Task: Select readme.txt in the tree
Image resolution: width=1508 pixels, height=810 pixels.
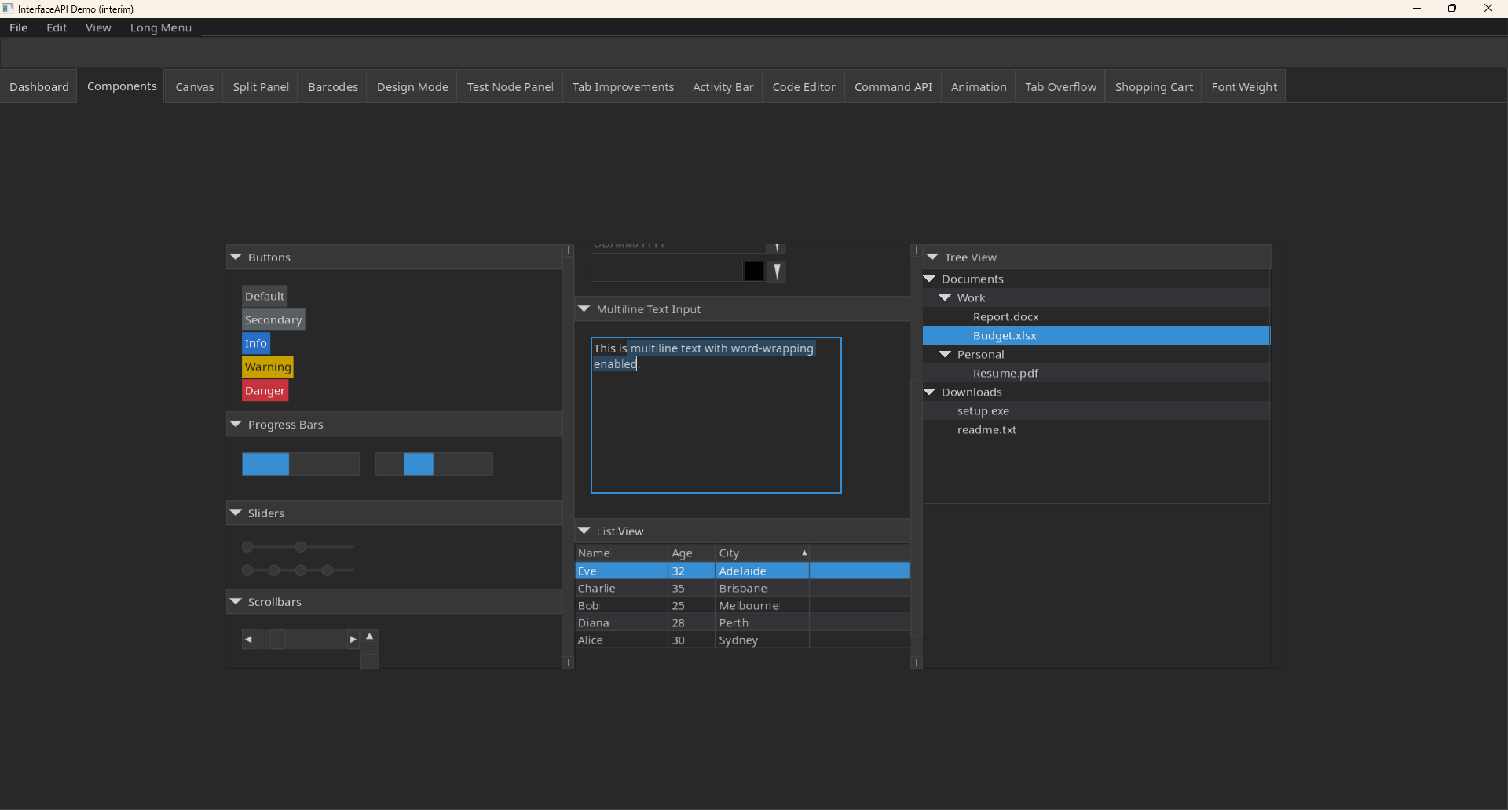Action: click(986, 430)
